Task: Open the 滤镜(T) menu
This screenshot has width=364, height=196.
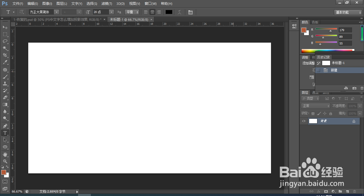Action: click(x=107, y=4)
